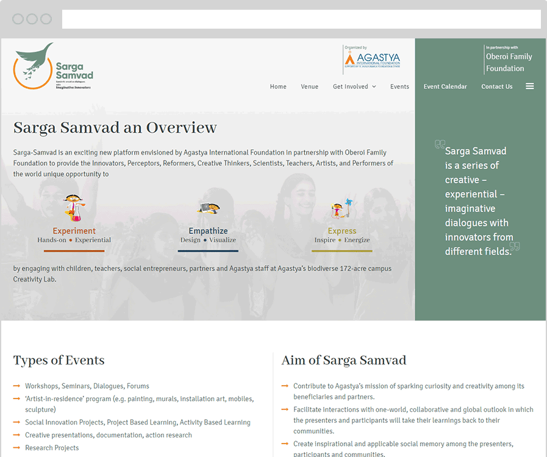Click 'Contribute to Agastya's mission' list item

pos(409,391)
